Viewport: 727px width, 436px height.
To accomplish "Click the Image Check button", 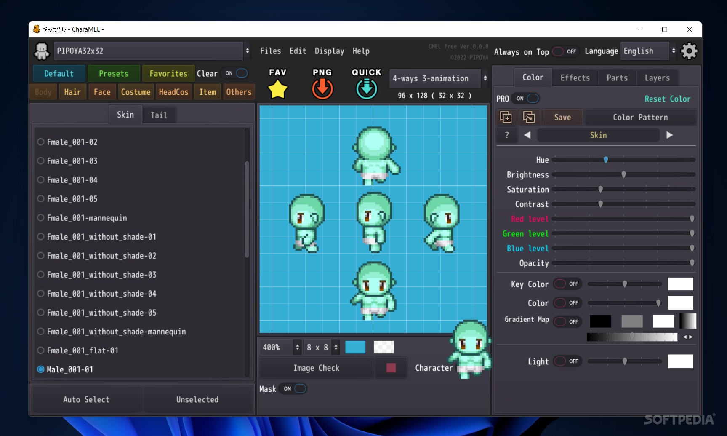I will pos(316,368).
